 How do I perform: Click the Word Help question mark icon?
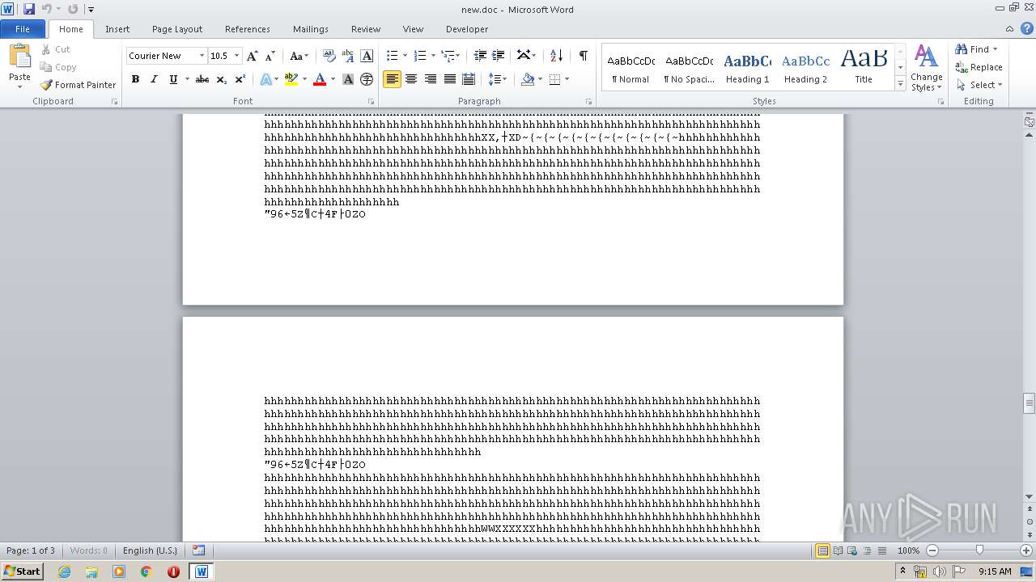click(x=1027, y=28)
